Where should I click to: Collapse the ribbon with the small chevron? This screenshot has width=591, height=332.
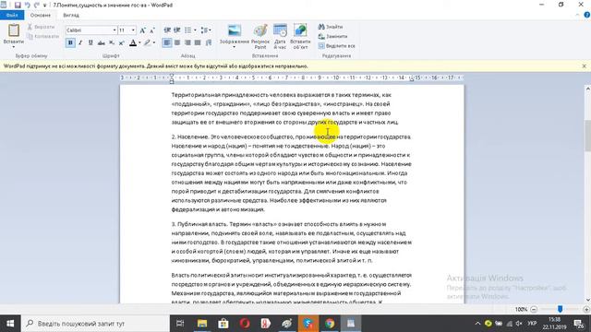(577, 15)
